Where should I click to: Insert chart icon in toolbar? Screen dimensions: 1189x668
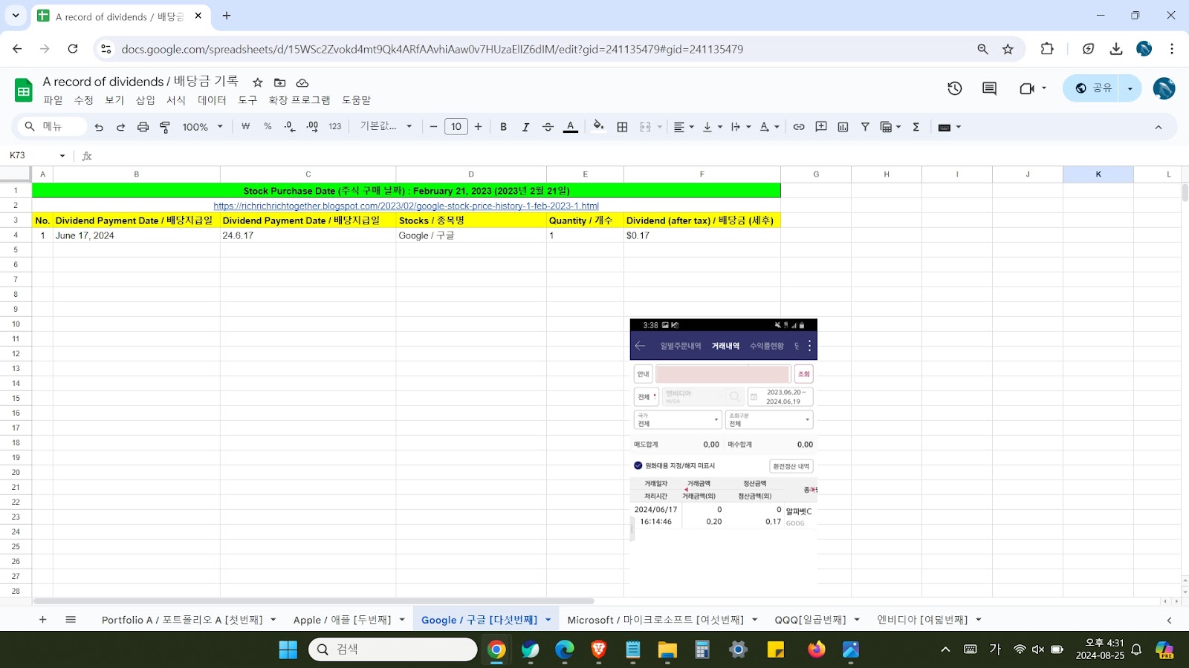[843, 127]
